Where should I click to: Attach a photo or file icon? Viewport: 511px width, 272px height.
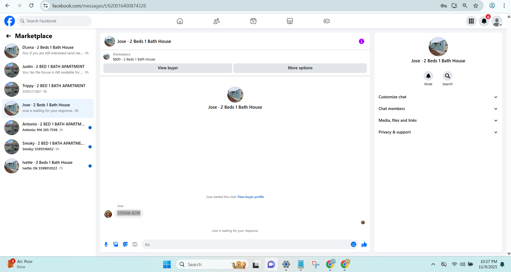pos(116,244)
